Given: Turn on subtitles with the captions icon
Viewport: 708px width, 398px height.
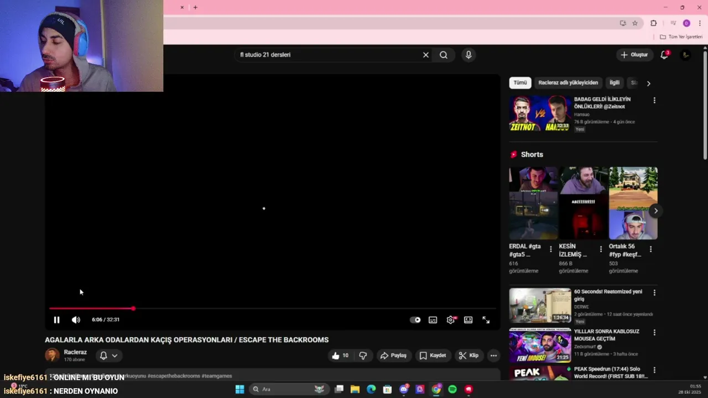Looking at the screenshot, I should tap(433, 320).
